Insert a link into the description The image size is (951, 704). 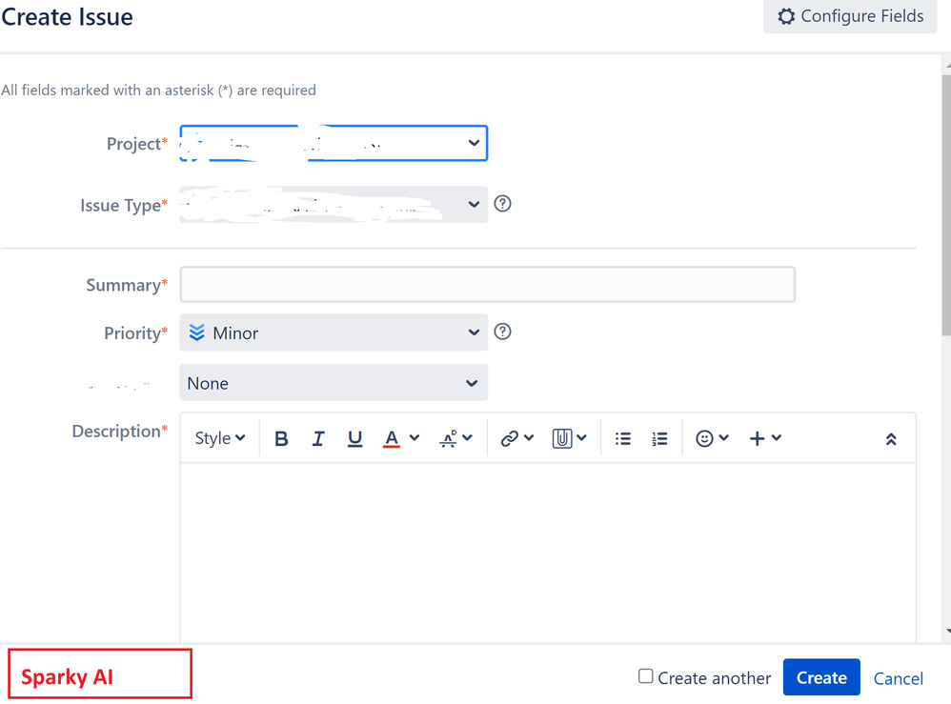(x=511, y=437)
